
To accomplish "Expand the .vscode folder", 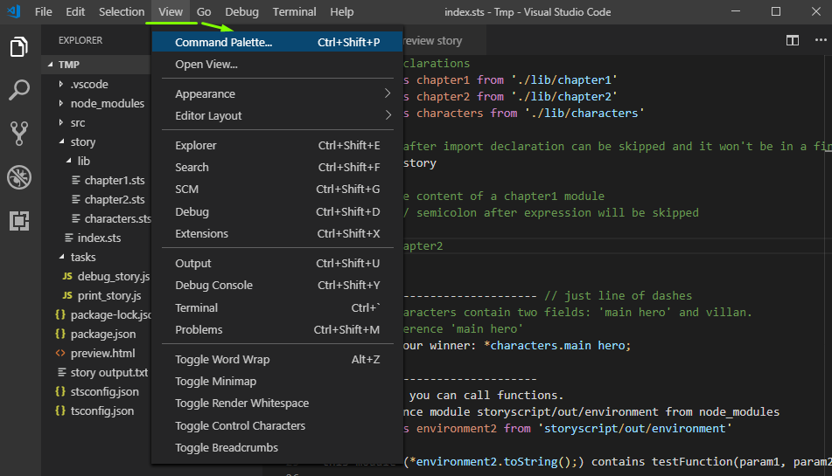I will click(x=61, y=84).
